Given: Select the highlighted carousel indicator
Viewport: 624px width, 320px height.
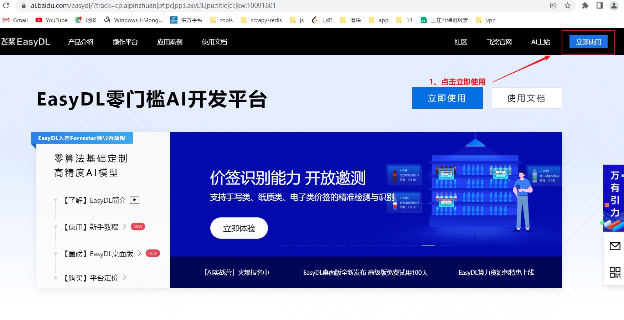Looking at the screenshot, I should (428, 245).
